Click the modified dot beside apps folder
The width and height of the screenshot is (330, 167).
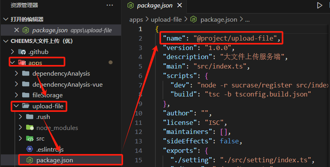pyautogui.click(x=110, y=63)
